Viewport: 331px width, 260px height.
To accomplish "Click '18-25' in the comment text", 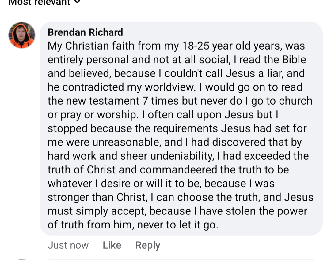I will [x=196, y=46].
